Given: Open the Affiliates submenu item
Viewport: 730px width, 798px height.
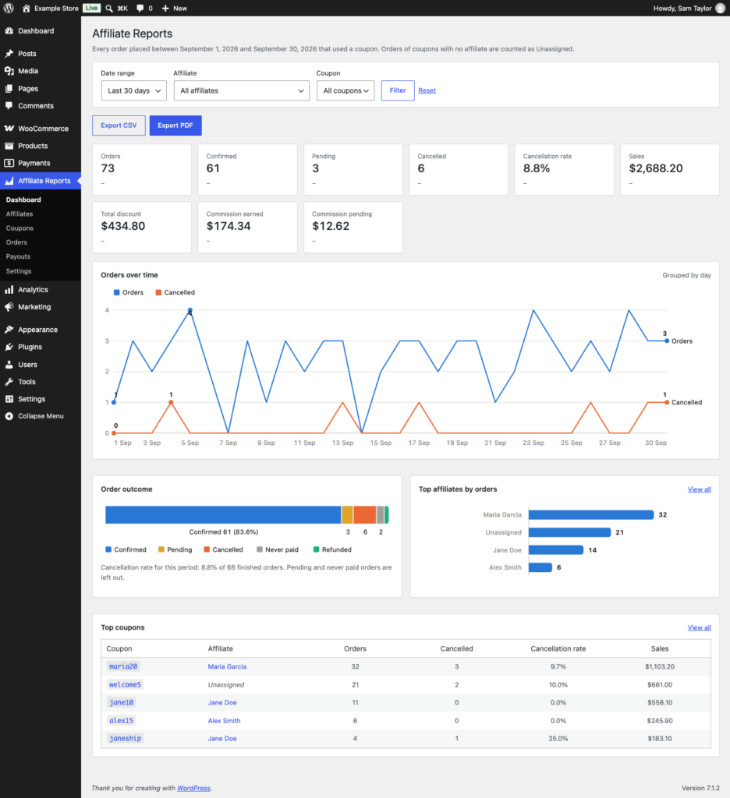Looking at the screenshot, I should 19,214.
